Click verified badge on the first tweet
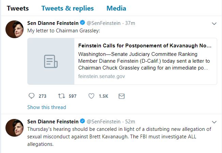 point(82,24)
